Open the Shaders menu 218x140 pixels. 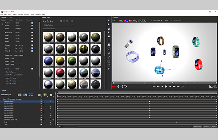coord(20,15)
